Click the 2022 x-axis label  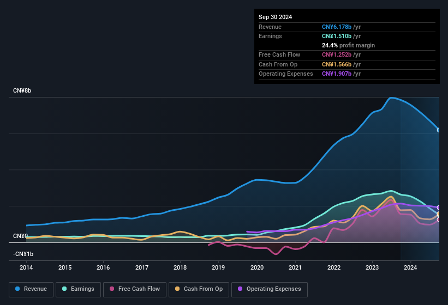(x=334, y=267)
